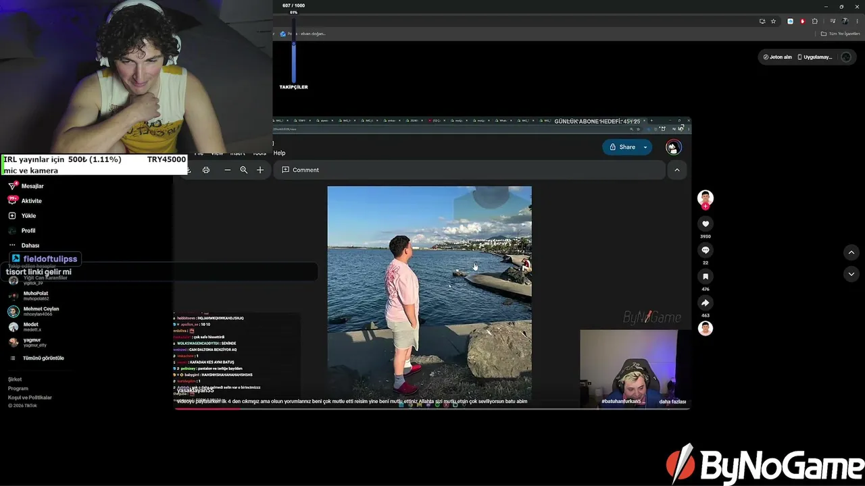This screenshot has width=865, height=486.
Task: Expand the Koşul ve Politikalar section
Action: [x=30, y=398]
